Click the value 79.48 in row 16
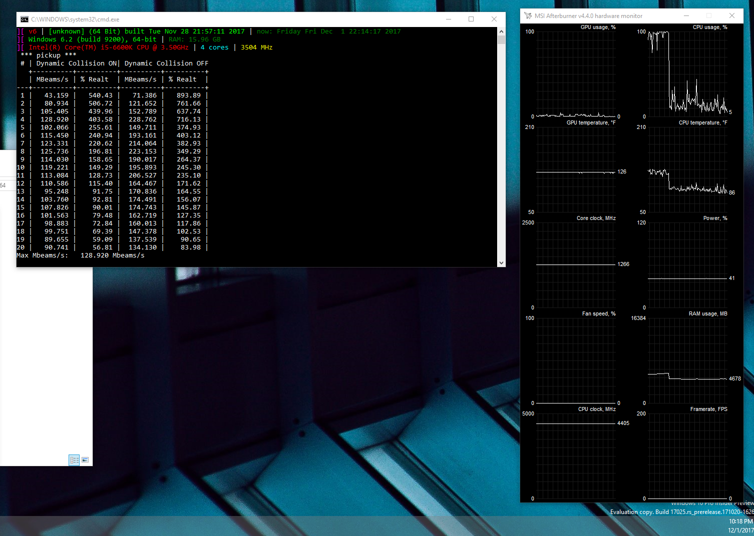 tap(103, 215)
